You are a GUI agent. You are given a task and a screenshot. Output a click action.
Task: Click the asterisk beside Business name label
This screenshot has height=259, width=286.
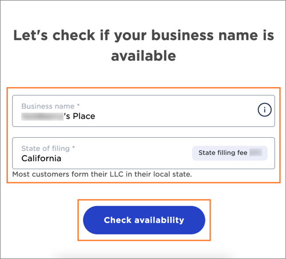click(78, 105)
